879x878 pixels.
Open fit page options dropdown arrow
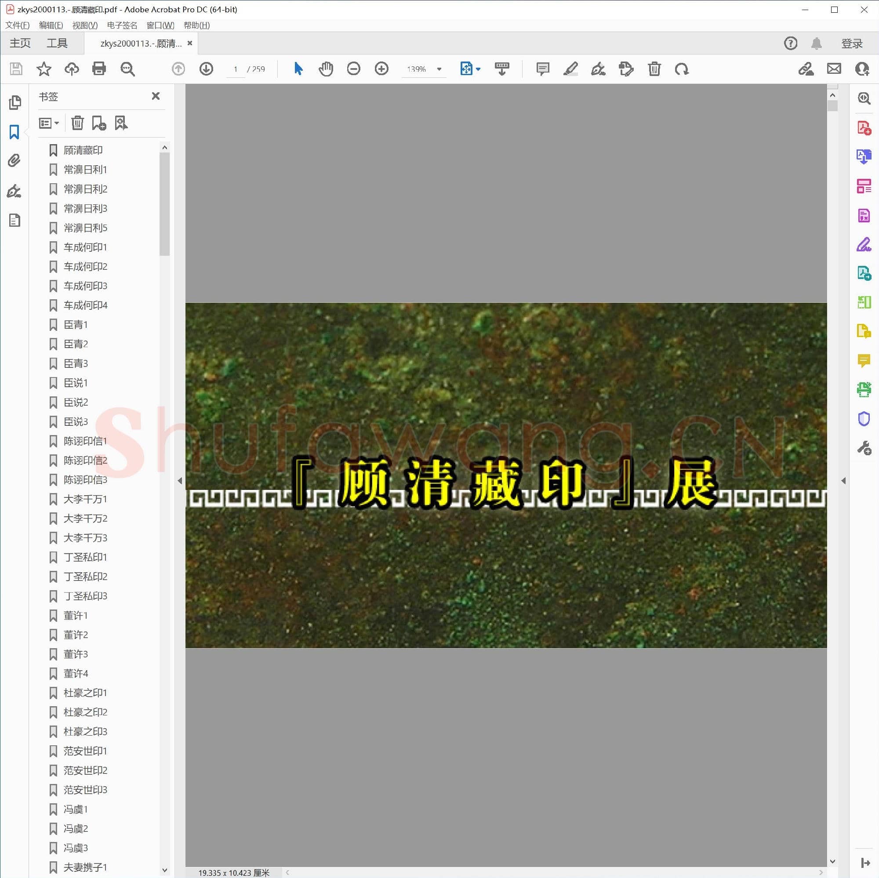[x=478, y=69]
